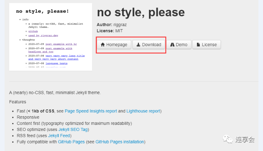View the License button label
This screenshot has height=151, width=263.
(x=209, y=45)
